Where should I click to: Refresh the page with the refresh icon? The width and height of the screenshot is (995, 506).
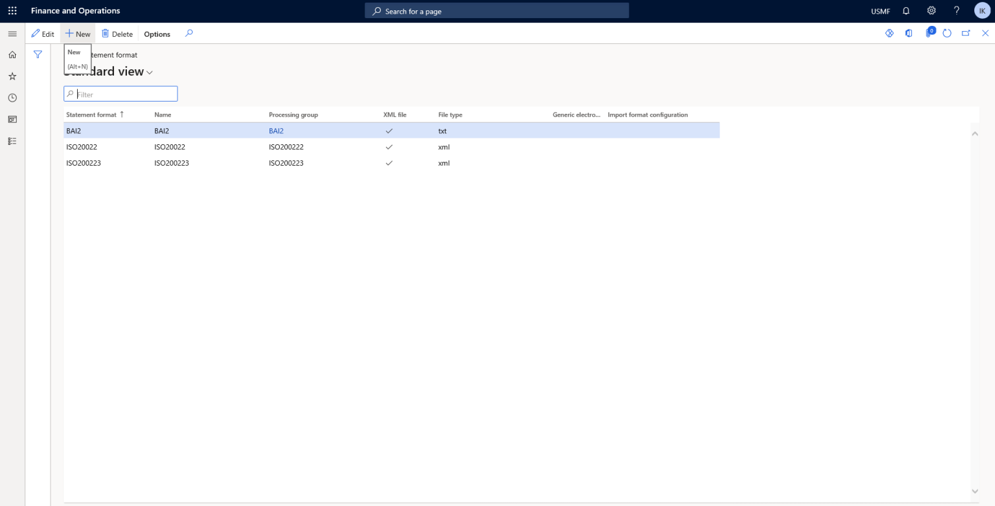tap(947, 33)
